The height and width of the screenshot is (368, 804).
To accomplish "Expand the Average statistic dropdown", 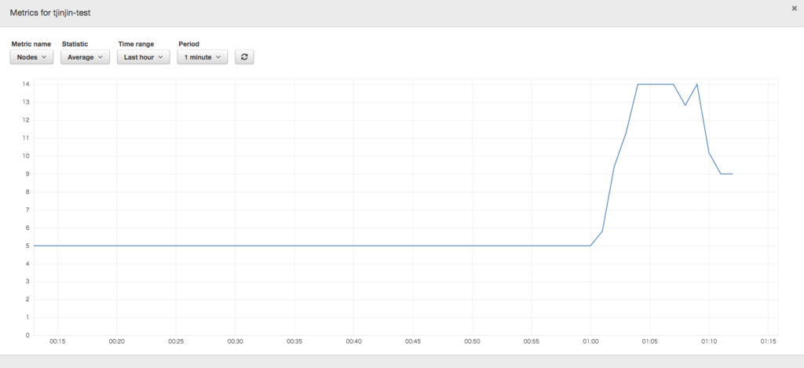I will pos(85,57).
